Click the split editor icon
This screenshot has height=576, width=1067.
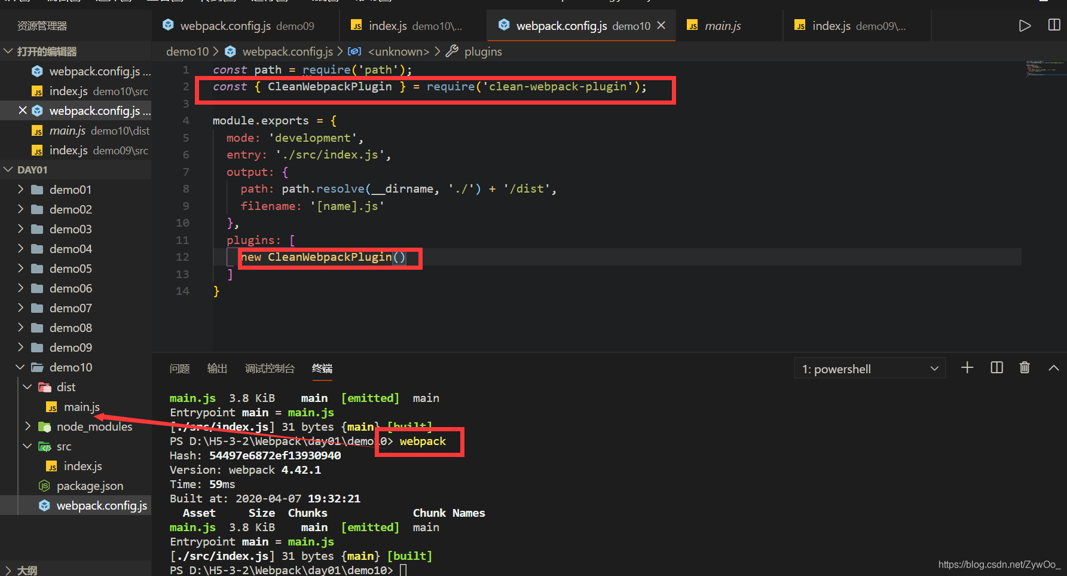tap(1054, 25)
